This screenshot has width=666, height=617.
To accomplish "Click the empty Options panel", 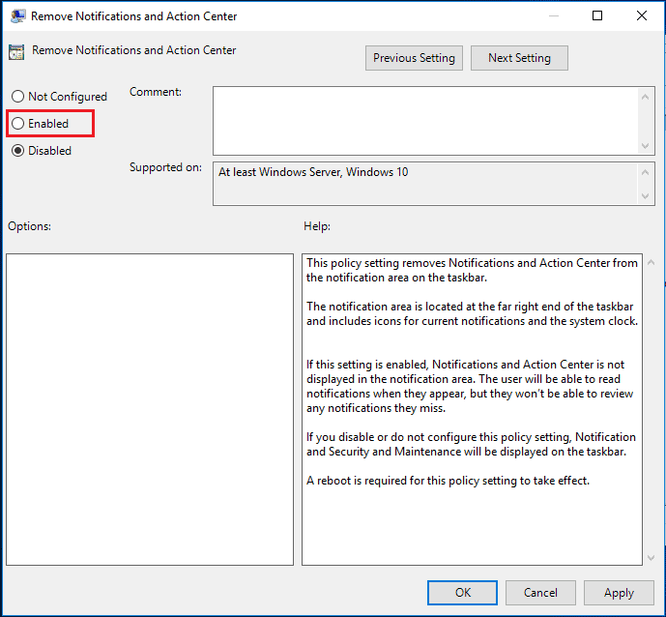I will click(150, 410).
